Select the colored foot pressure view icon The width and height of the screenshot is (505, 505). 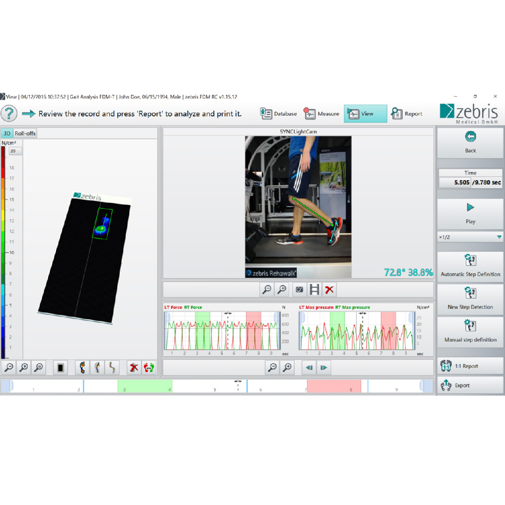[83, 368]
